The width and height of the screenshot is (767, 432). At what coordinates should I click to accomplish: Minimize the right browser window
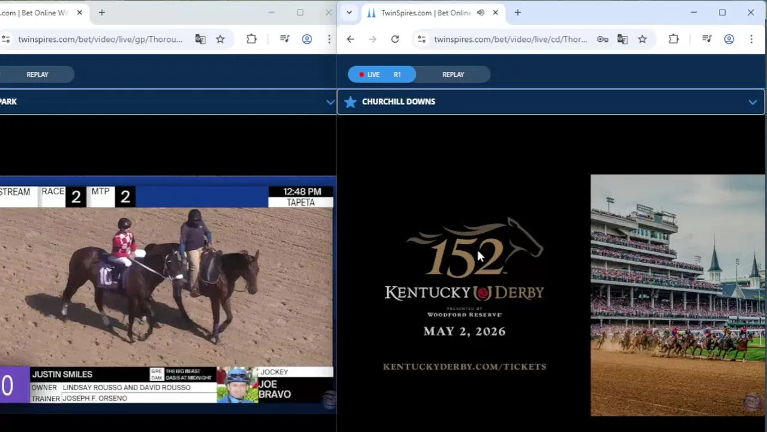pyautogui.click(x=694, y=13)
